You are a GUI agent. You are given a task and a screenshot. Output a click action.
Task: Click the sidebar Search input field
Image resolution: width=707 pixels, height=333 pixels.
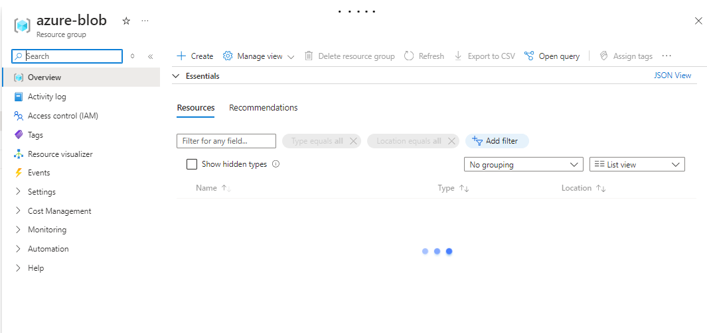(x=67, y=56)
